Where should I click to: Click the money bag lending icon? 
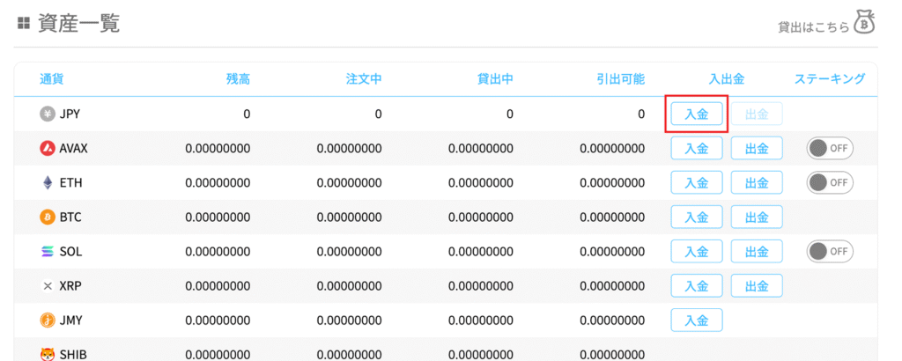click(866, 26)
